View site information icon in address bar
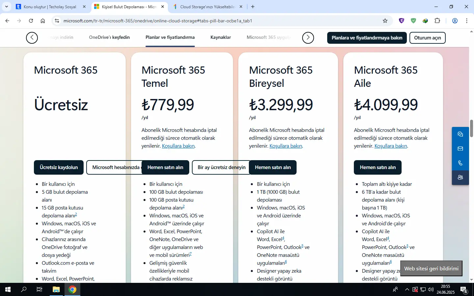 pyautogui.click(x=57, y=21)
